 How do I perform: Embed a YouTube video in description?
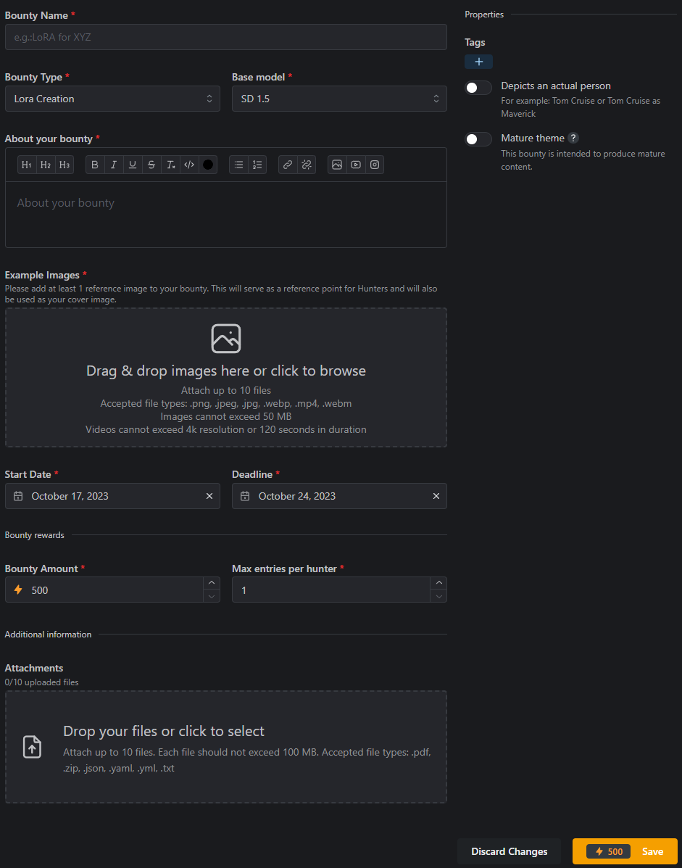pos(356,165)
